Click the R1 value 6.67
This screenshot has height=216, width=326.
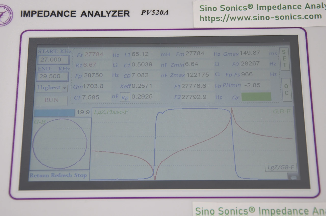[90, 65]
